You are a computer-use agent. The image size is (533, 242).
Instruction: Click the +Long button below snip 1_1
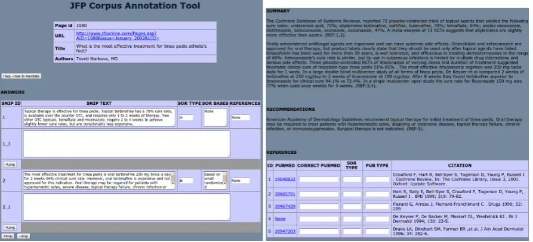point(10,165)
